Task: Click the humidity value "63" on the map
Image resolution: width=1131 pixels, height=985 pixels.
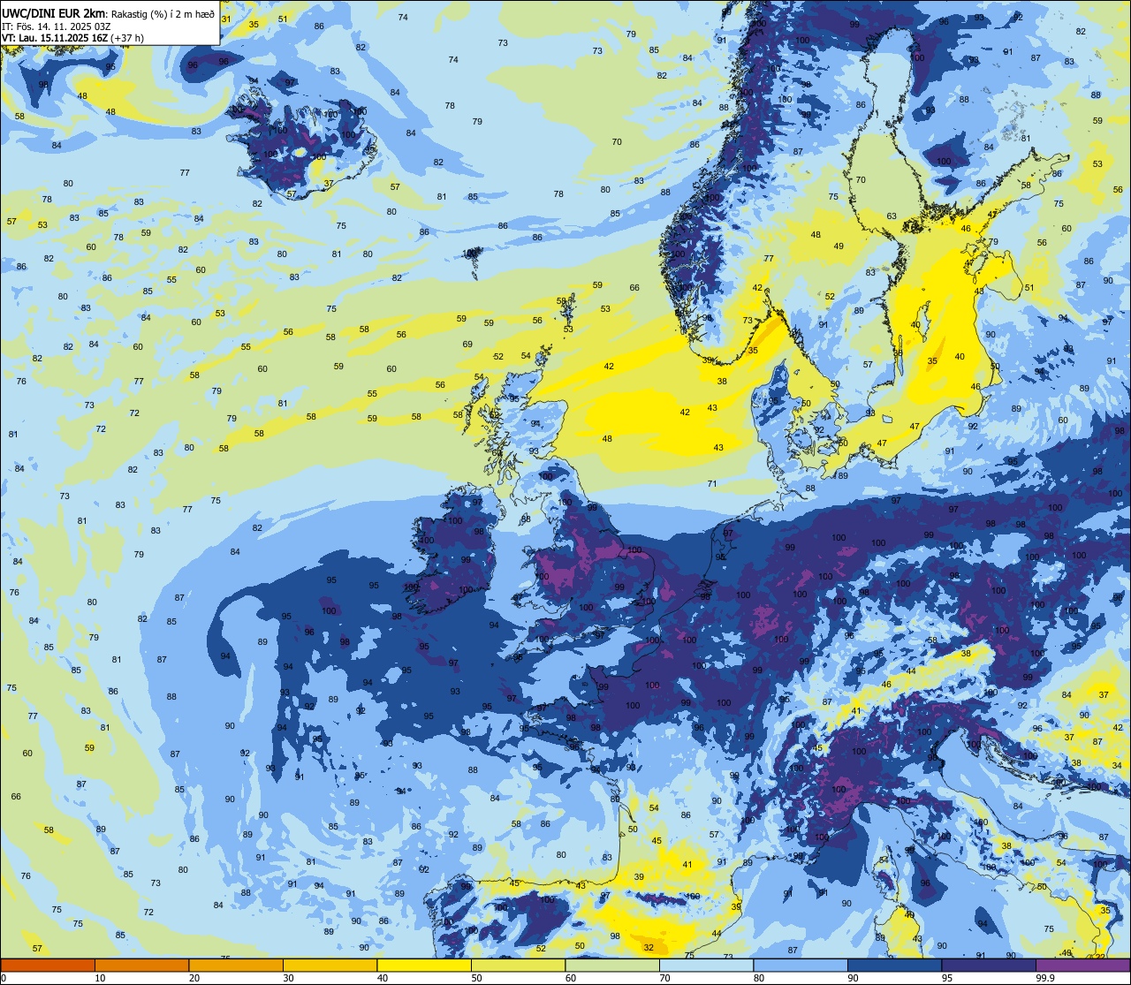Action: tap(892, 216)
